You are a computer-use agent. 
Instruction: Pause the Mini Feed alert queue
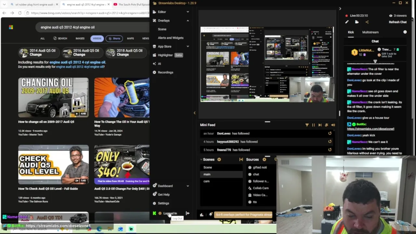click(313, 125)
